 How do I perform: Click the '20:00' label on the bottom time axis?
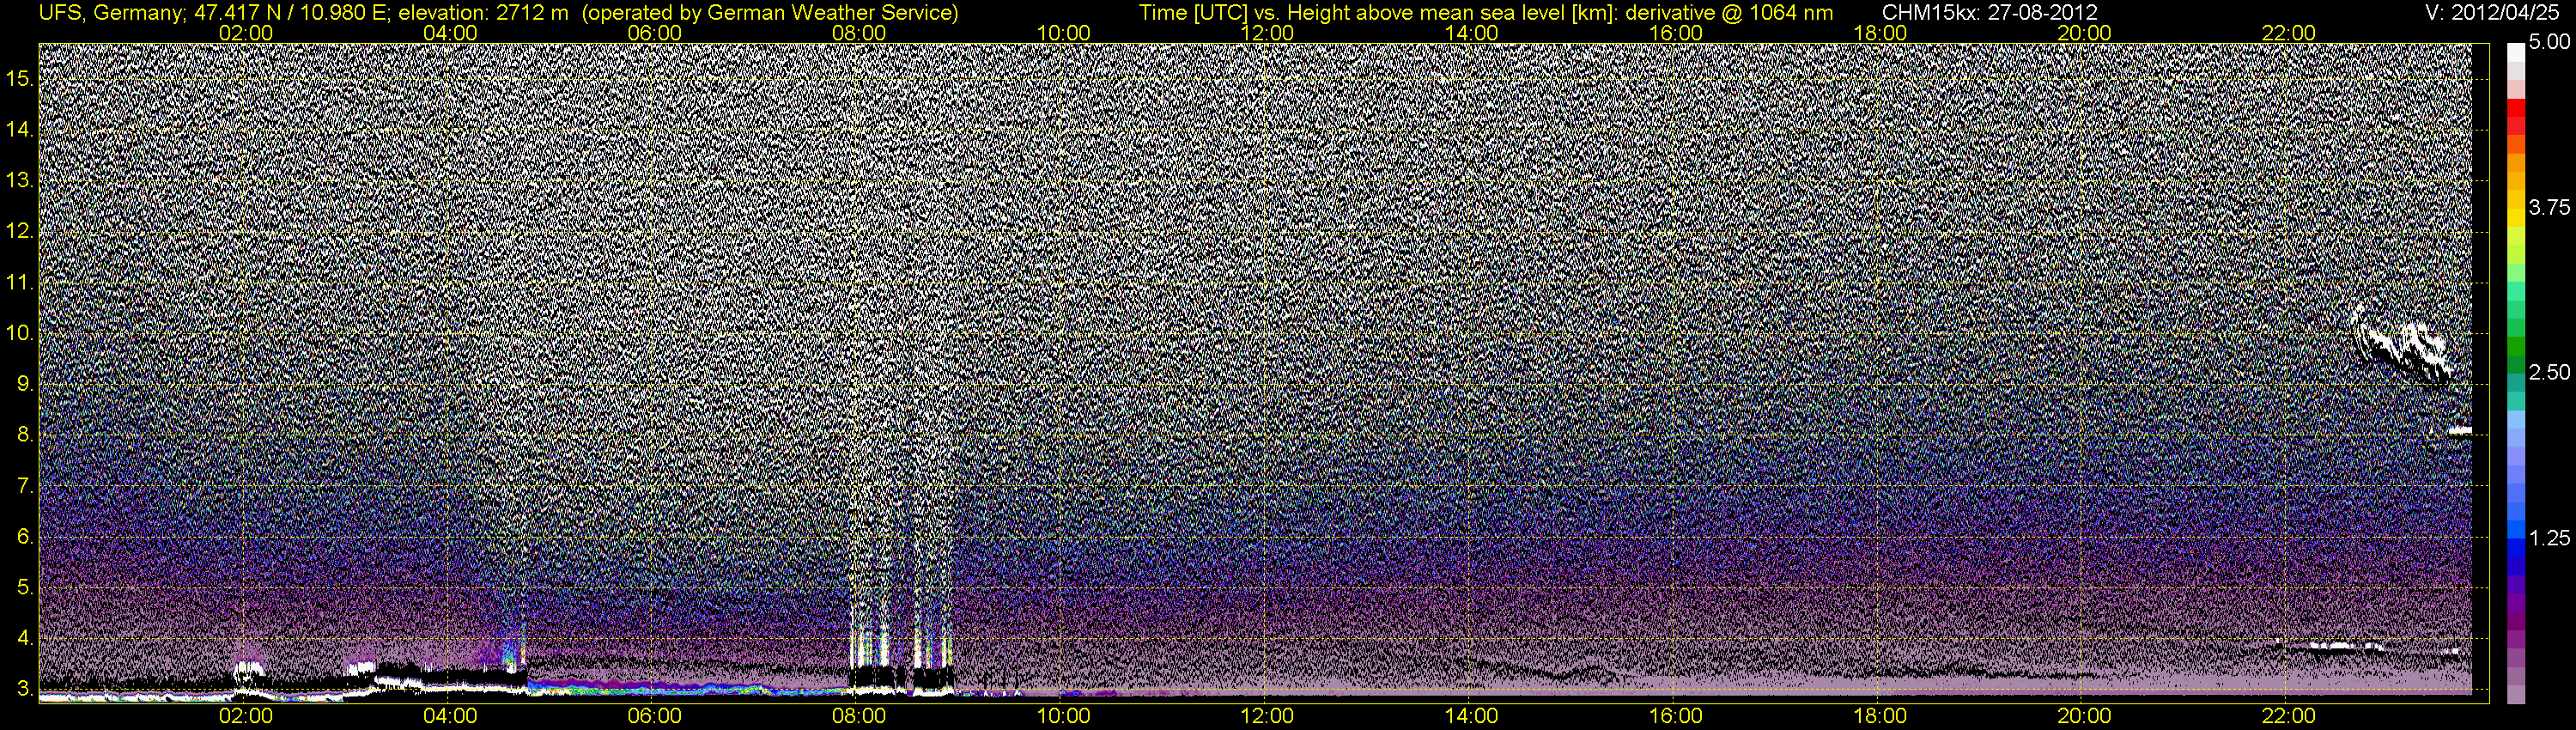click(x=2084, y=716)
